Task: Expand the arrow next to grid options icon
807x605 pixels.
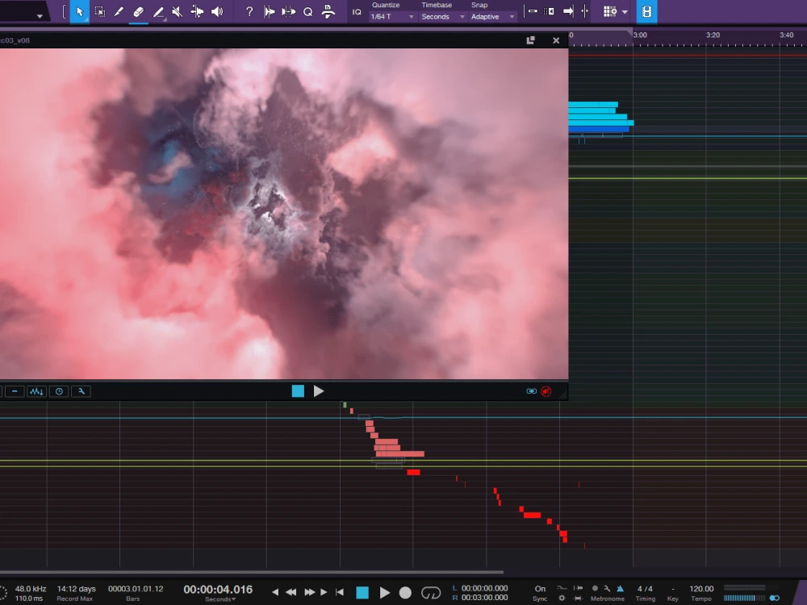Action: [x=625, y=12]
